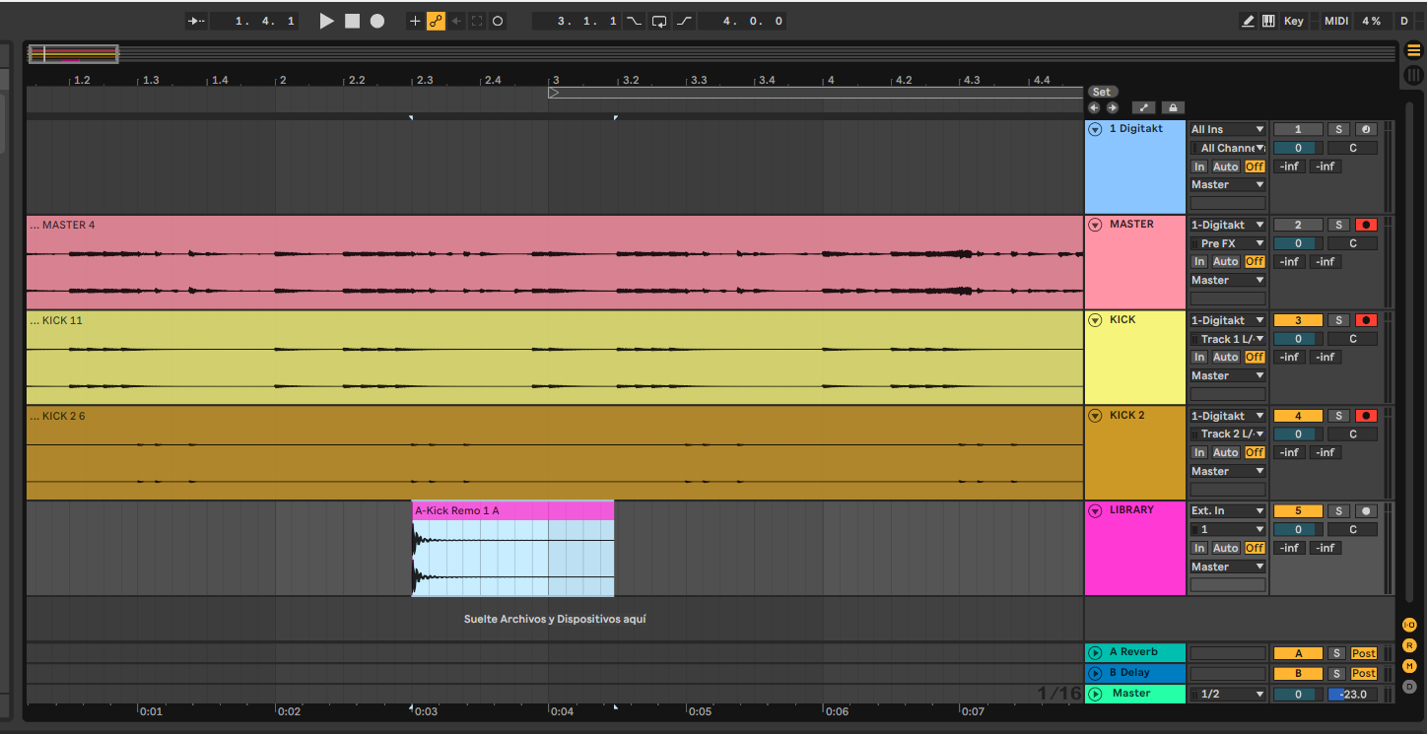Show the arrangement view selector icon

1413,51
